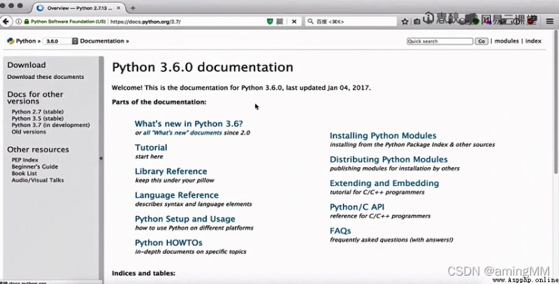Open the Beginner's Guide link
The image size is (559, 284).
point(34,166)
